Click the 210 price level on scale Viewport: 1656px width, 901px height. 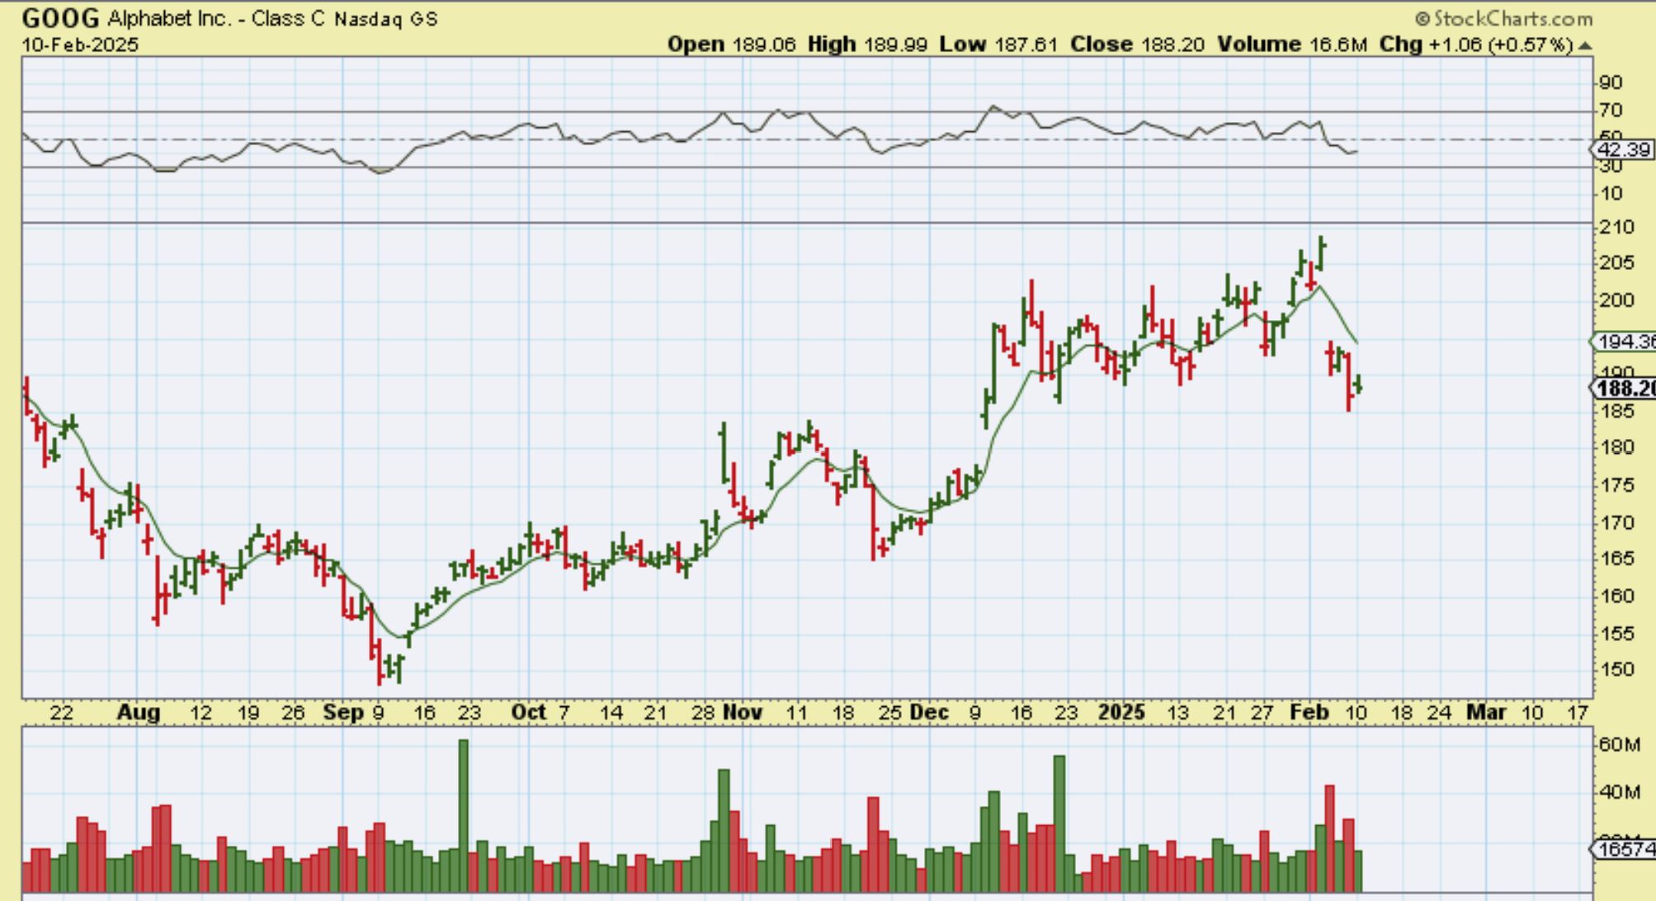[1616, 227]
